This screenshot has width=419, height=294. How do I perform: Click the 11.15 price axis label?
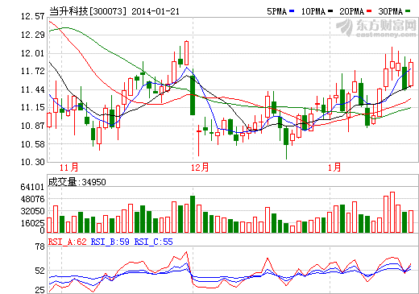(x=32, y=107)
